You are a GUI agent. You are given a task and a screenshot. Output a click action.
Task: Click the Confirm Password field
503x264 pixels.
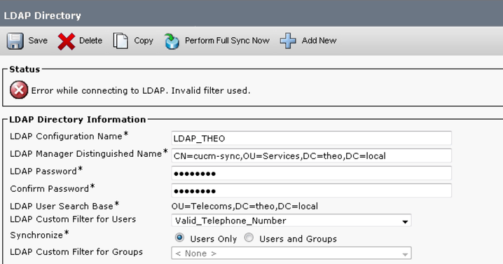pos(312,191)
